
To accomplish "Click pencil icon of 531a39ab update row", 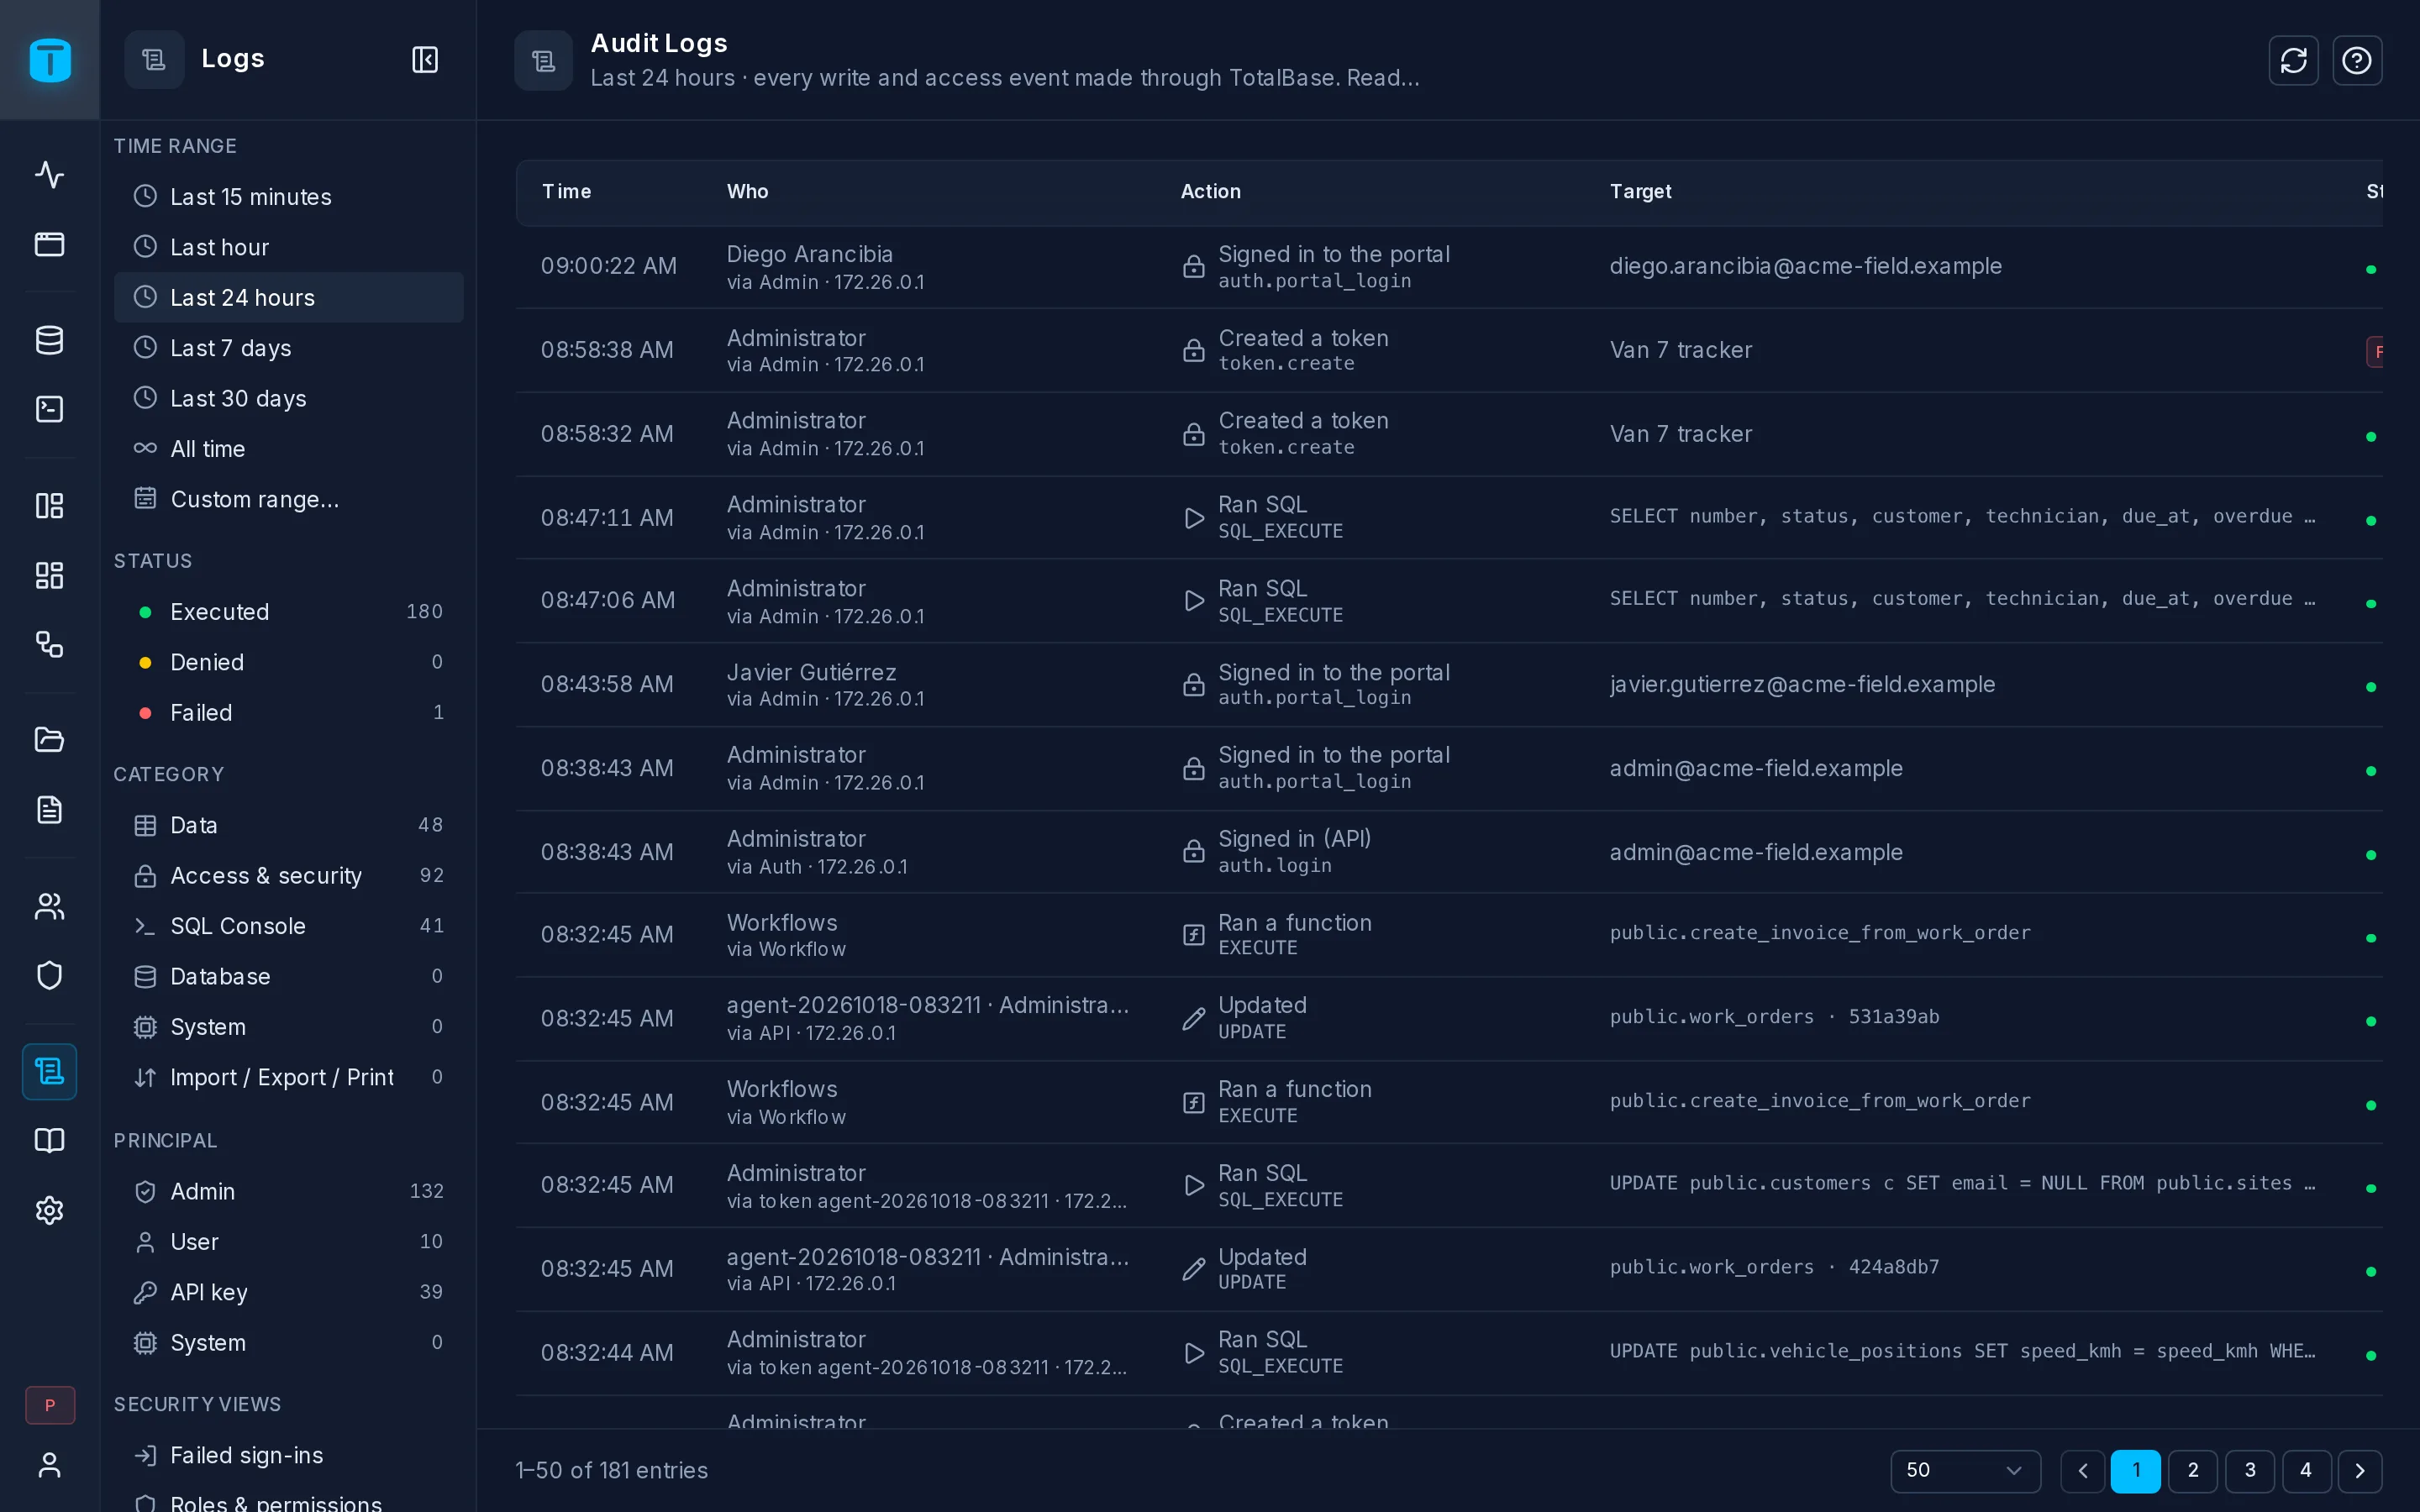I will (x=1193, y=1018).
